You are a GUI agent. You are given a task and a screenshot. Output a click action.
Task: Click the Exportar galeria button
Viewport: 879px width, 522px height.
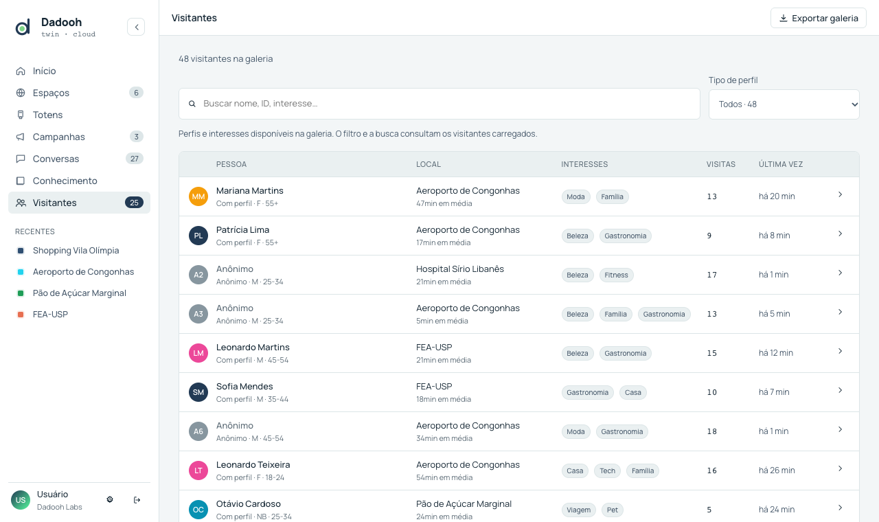[819, 19]
